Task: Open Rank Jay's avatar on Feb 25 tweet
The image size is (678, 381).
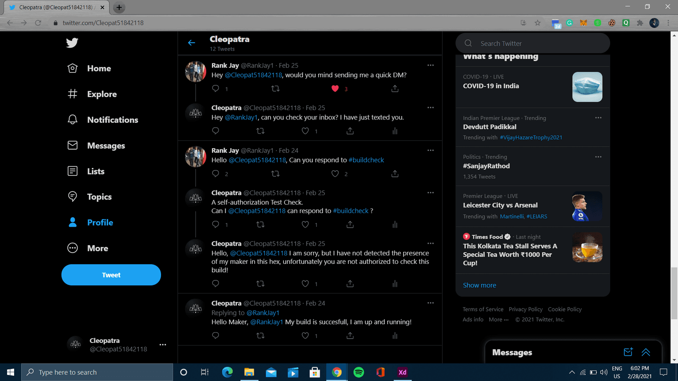Action: 195,72
